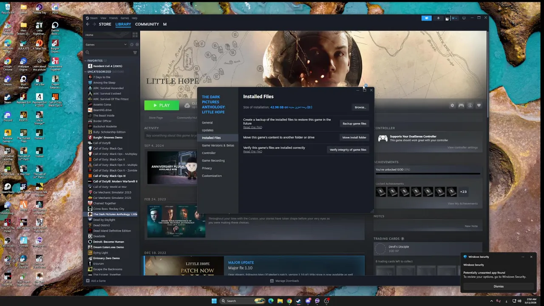
Task: Select Game Recording in properties sidebar
Action: click(x=213, y=161)
